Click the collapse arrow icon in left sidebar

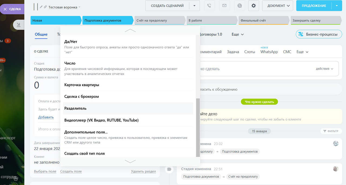[18, 25]
